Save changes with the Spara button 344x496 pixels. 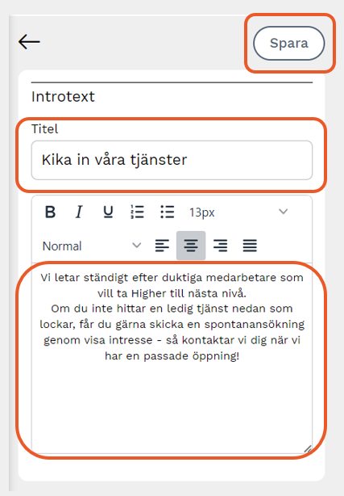point(288,44)
